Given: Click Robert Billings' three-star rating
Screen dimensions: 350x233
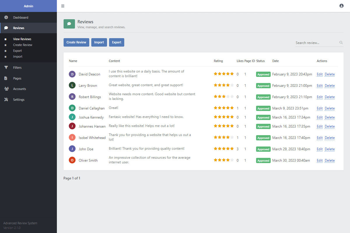Looking at the screenshot, I should coord(224,96).
